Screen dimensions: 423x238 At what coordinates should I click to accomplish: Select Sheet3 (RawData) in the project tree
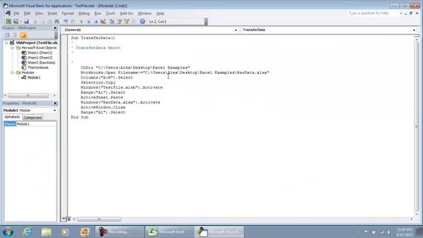pyautogui.click(x=41, y=63)
